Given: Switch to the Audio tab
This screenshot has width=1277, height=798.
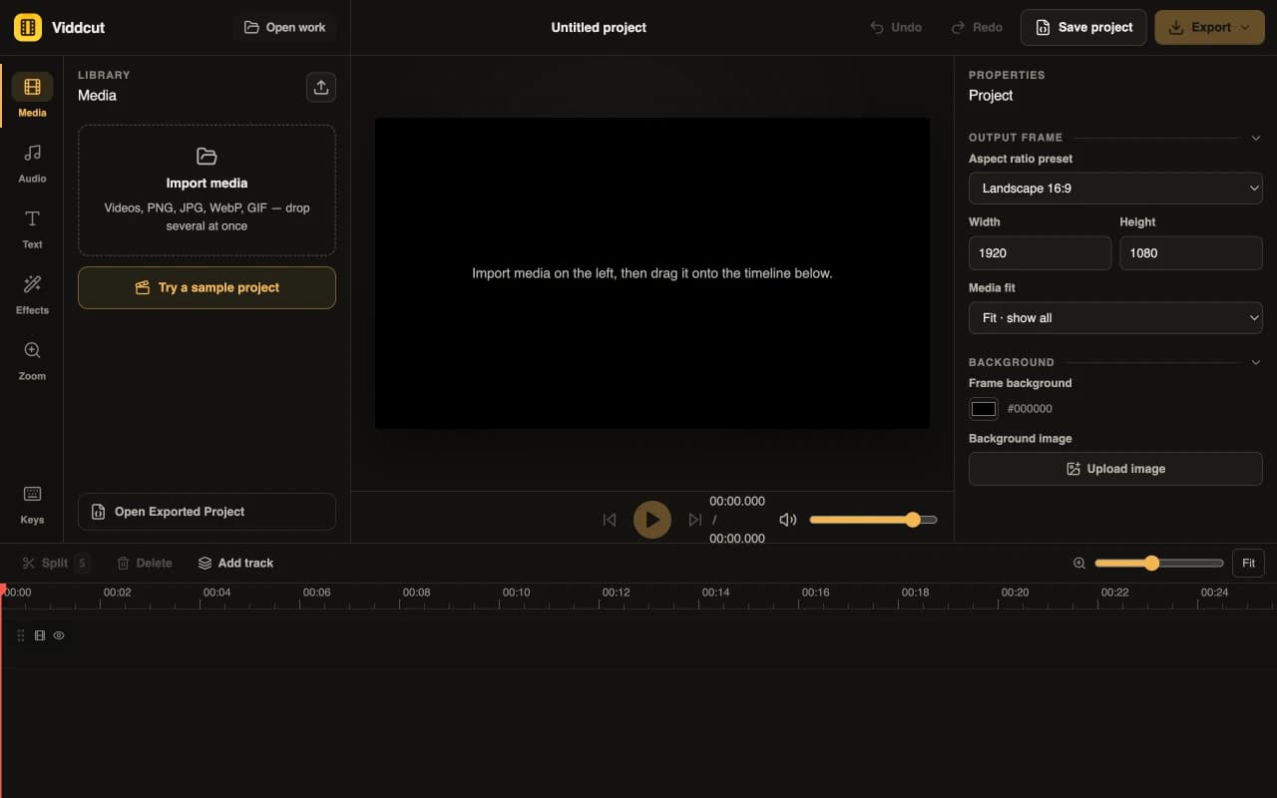Looking at the screenshot, I should [x=32, y=163].
